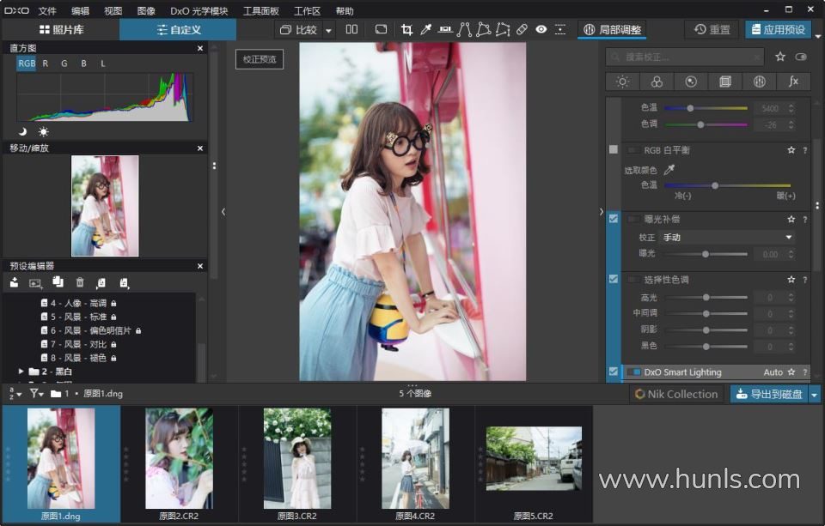Enable the RGB 白平衡 checkbox
Screen dimensions: 825x526
click(x=613, y=149)
